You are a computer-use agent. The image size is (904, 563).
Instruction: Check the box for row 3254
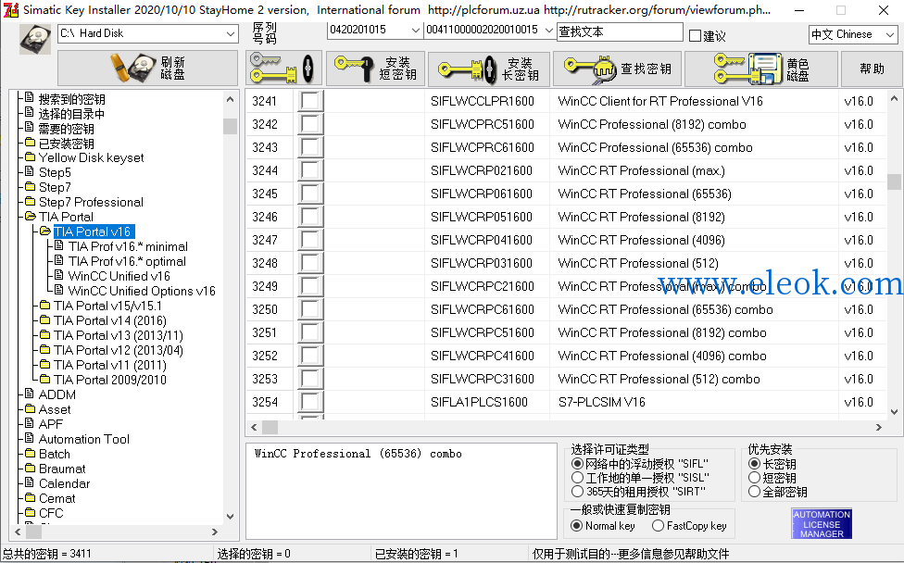[310, 402]
